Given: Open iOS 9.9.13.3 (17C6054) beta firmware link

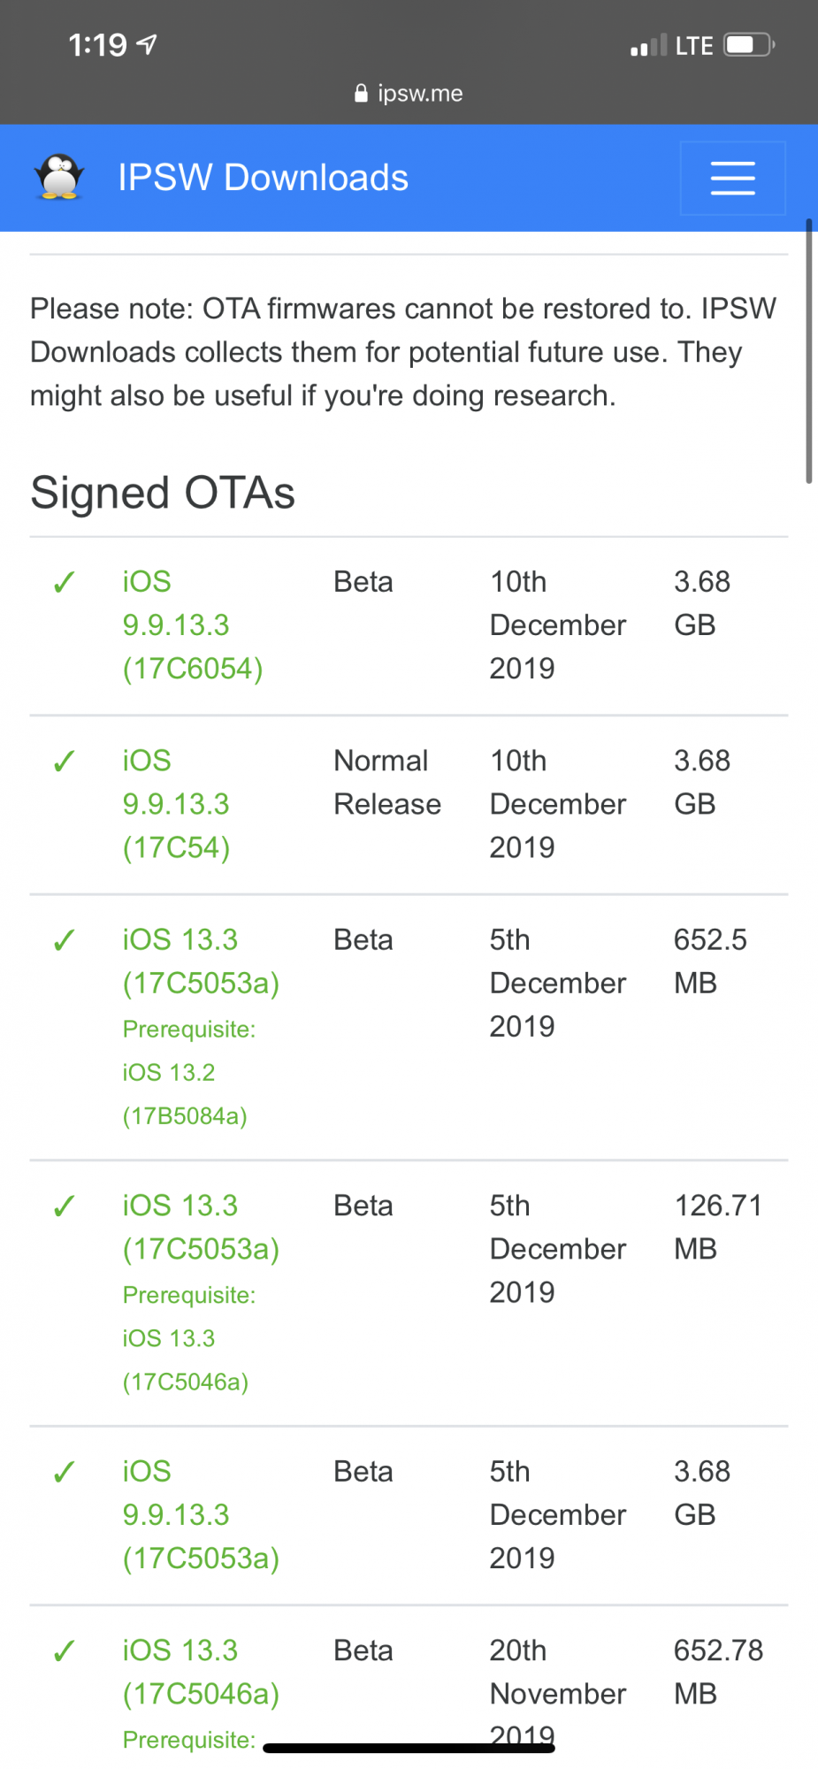Looking at the screenshot, I should [x=193, y=625].
